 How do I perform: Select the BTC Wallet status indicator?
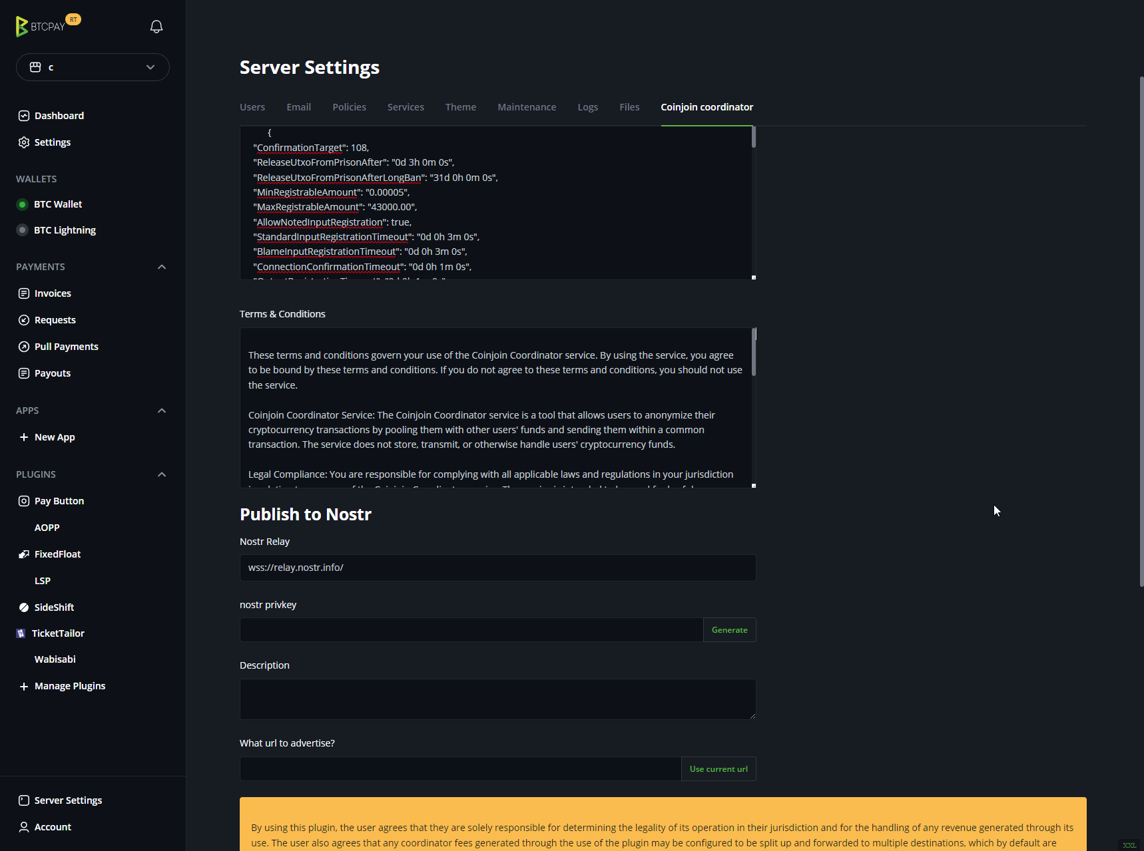pyautogui.click(x=22, y=204)
